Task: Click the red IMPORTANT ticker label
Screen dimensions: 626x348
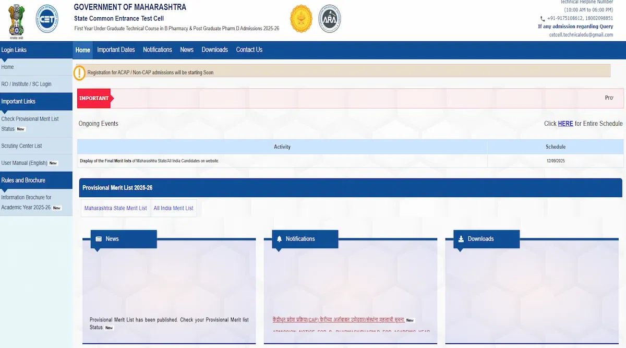Action: click(94, 98)
